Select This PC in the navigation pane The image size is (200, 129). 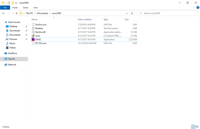tap(14, 59)
